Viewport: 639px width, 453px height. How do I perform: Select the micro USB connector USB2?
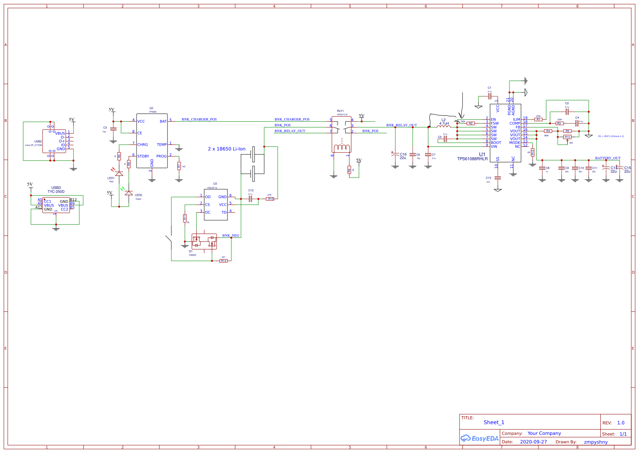pyautogui.click(x=54, y=141)
